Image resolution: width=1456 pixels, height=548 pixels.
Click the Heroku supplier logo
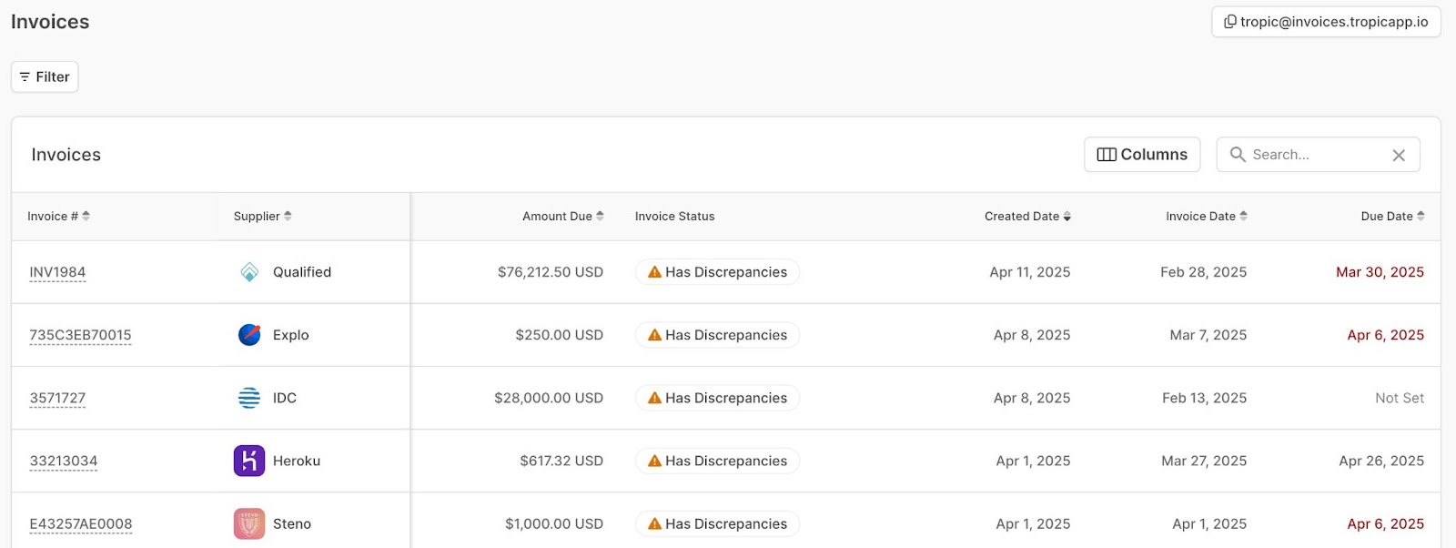click(x=249, y=461)
